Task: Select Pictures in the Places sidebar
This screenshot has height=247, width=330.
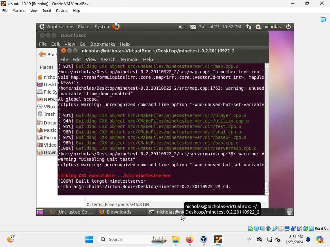Action: tap(47, 138)
